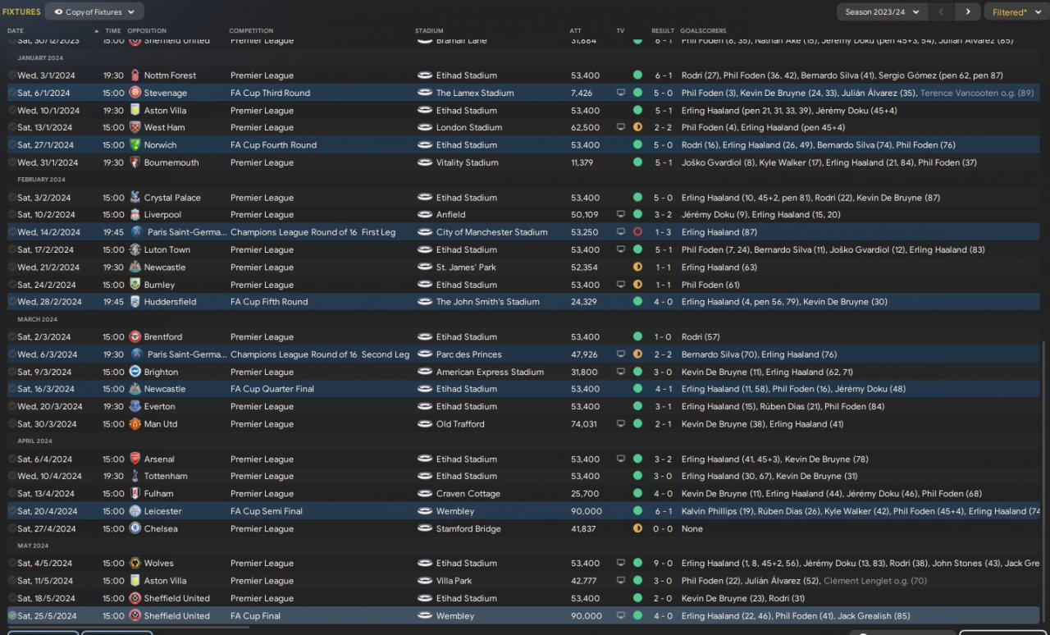Open the Season 2023/24 dropdown
Image resolution: width=1050 pixels, height=635 pixels.
(x=883, y=11)
